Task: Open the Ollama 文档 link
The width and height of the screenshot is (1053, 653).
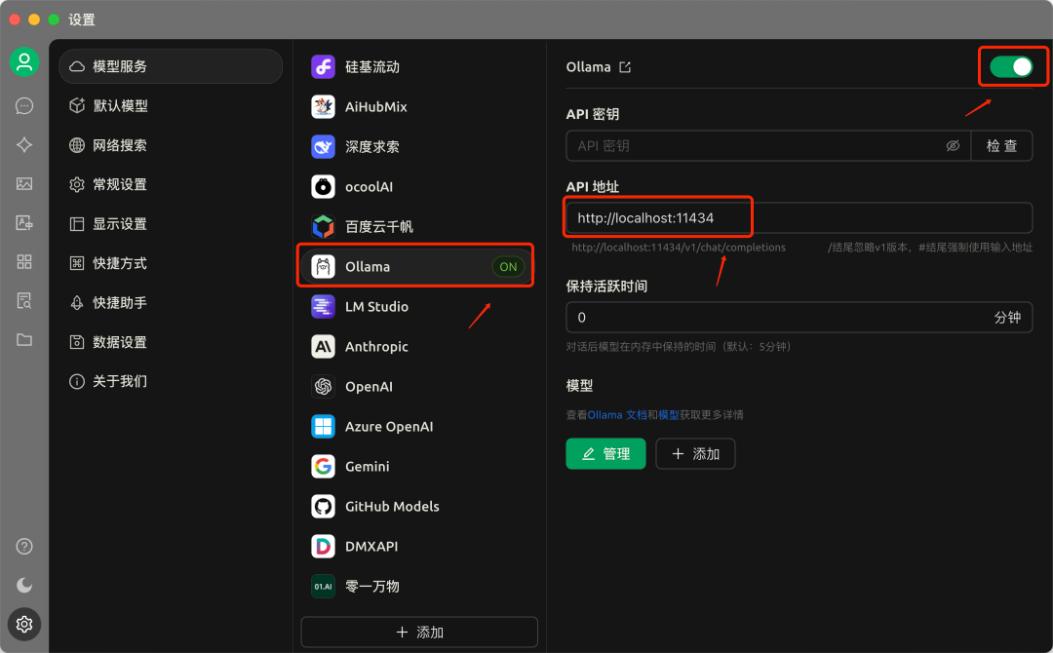Action: pyautogui.click(x=617, y=415)
